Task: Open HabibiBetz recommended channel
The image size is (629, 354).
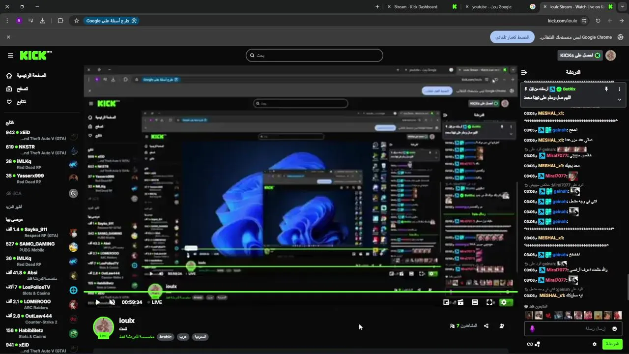Action: pos(42,333)
